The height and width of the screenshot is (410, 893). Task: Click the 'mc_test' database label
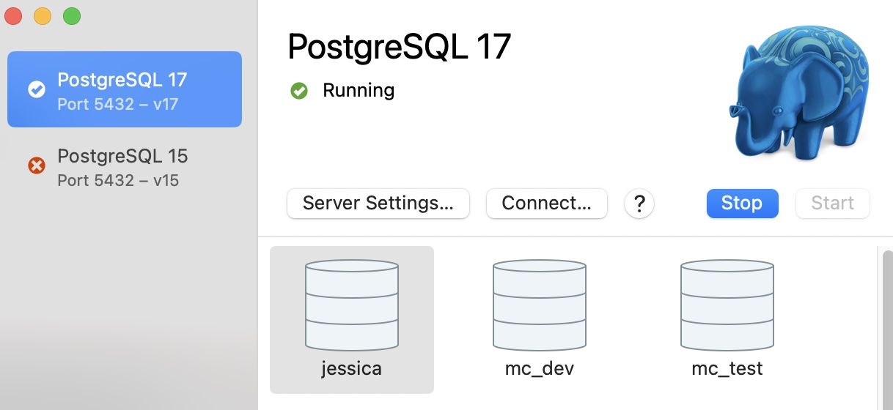click(727, 368)
